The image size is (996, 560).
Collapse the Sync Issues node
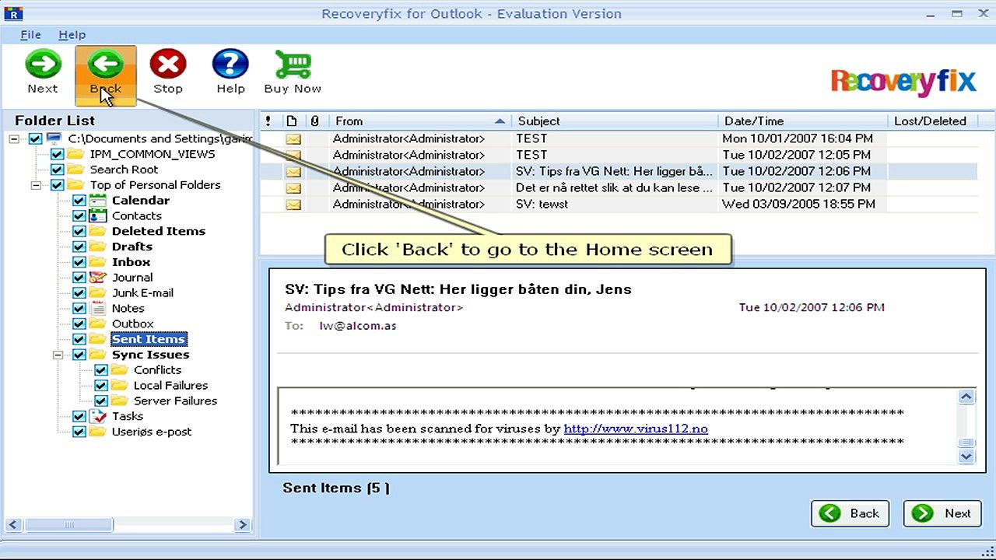pyautogui.click(x=58, y=355)
